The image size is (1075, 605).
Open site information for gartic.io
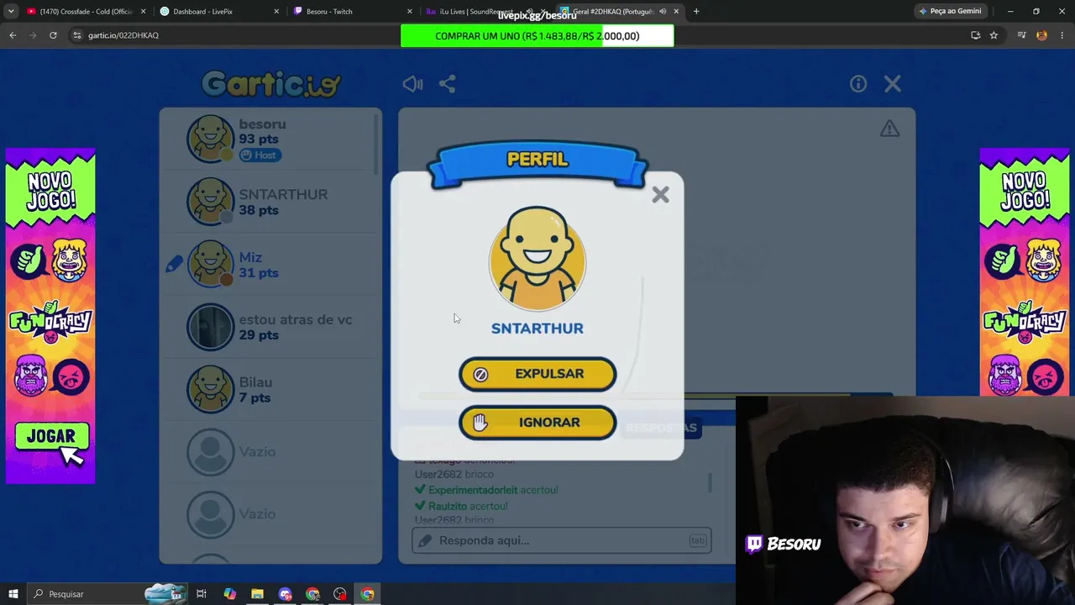click(x=77, y=35)
